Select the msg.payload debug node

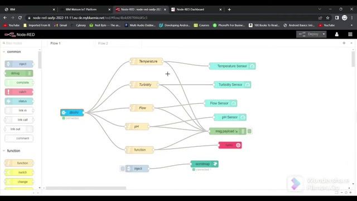point(228,131)
